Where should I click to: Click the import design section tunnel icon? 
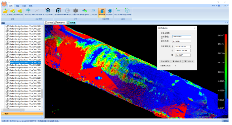pyautogui.click(x=48, y=12)
